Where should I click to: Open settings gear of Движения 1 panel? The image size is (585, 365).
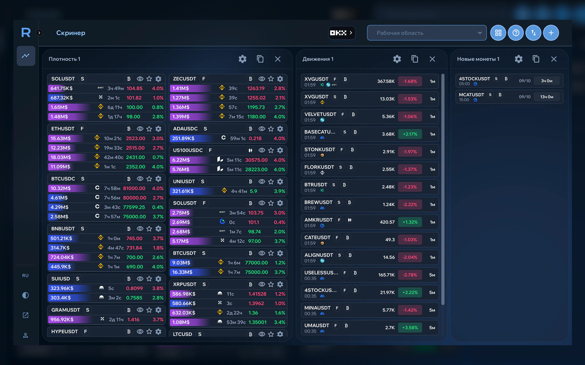[397, 59]
